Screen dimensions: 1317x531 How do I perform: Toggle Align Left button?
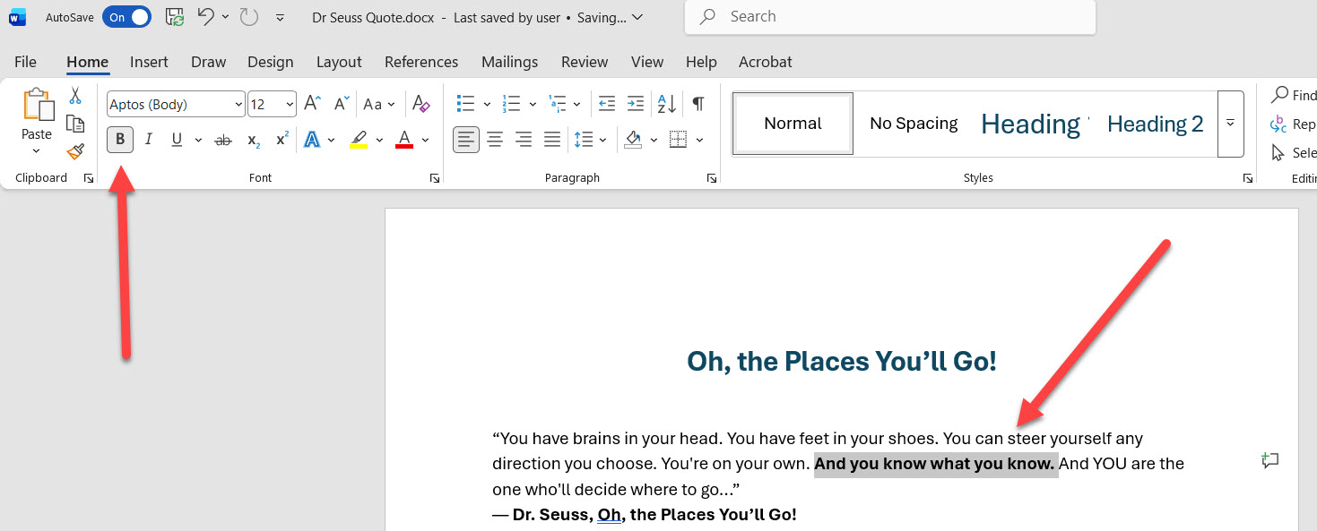(x=466, y=140)
